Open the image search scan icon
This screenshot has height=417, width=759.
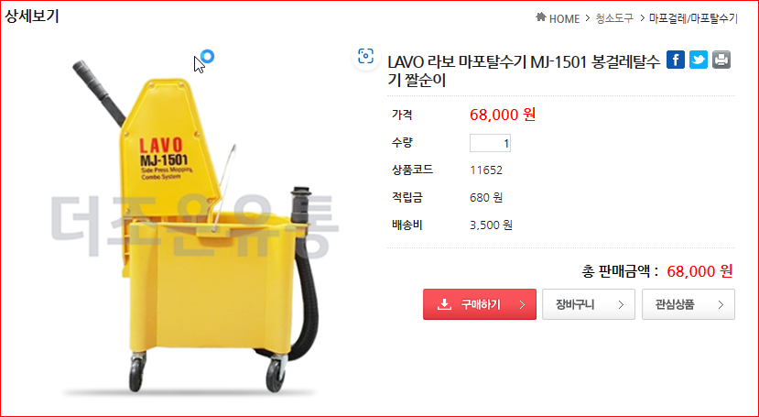(x=365, y=56)
